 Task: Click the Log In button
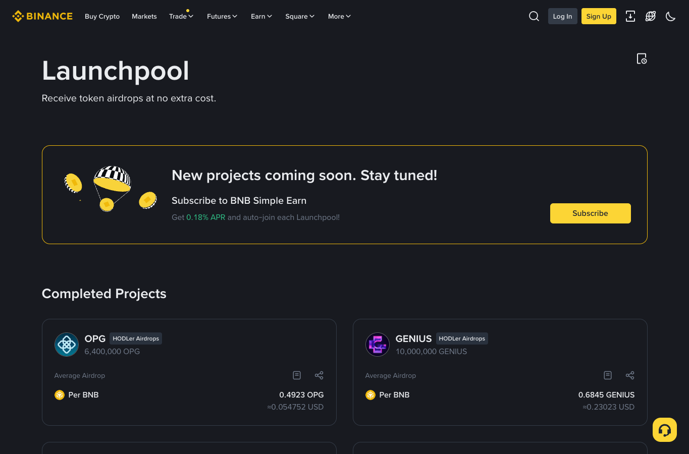coord(562,16)
